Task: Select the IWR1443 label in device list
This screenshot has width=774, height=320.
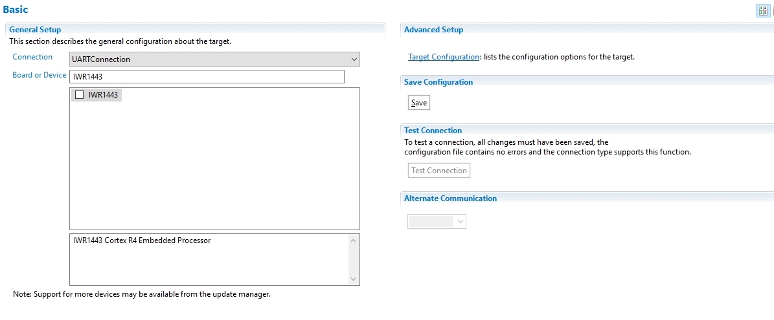Action: [103, 95]
